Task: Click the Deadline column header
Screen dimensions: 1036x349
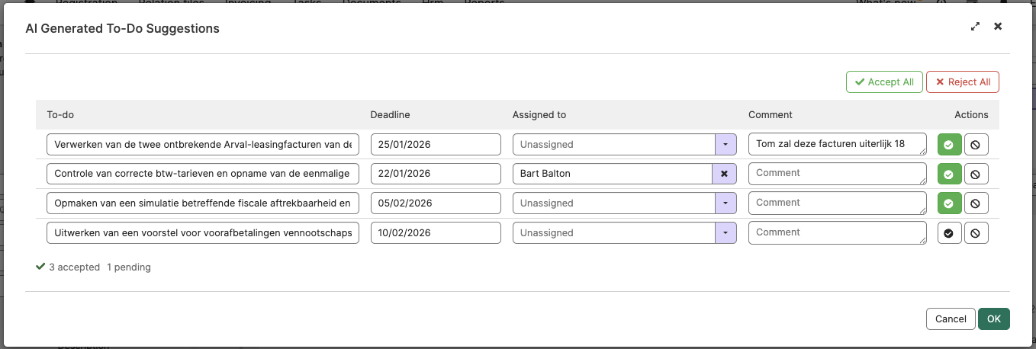Action: 390,115
